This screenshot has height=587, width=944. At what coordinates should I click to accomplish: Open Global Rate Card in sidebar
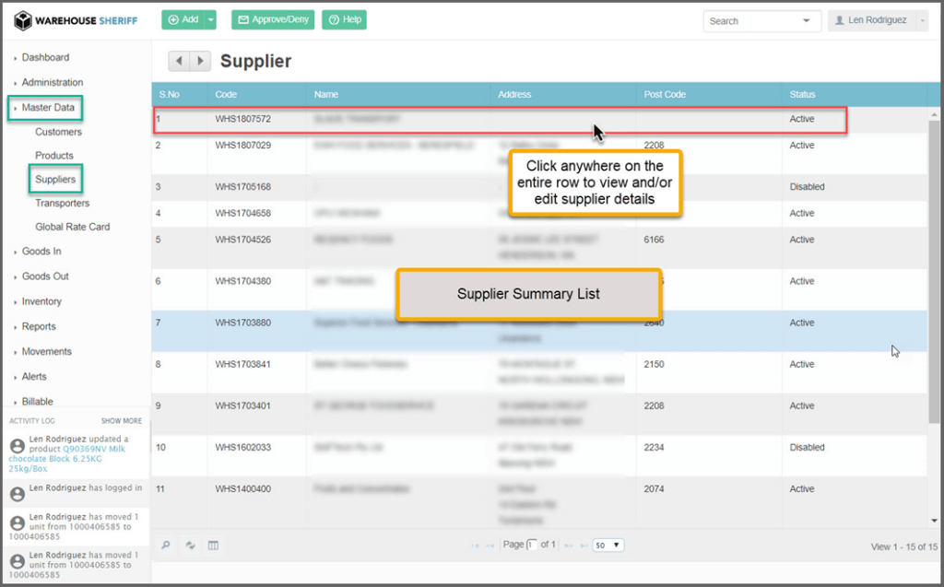point(72,227)
